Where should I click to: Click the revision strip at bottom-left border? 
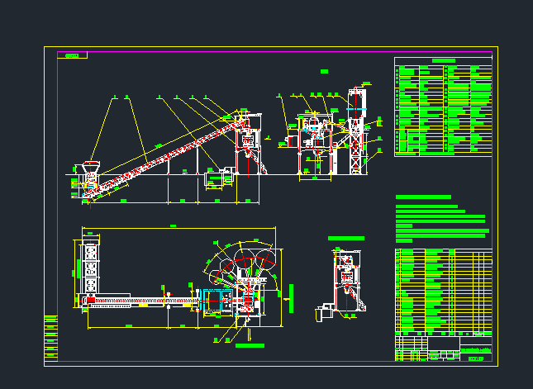[x=50, y=339]
